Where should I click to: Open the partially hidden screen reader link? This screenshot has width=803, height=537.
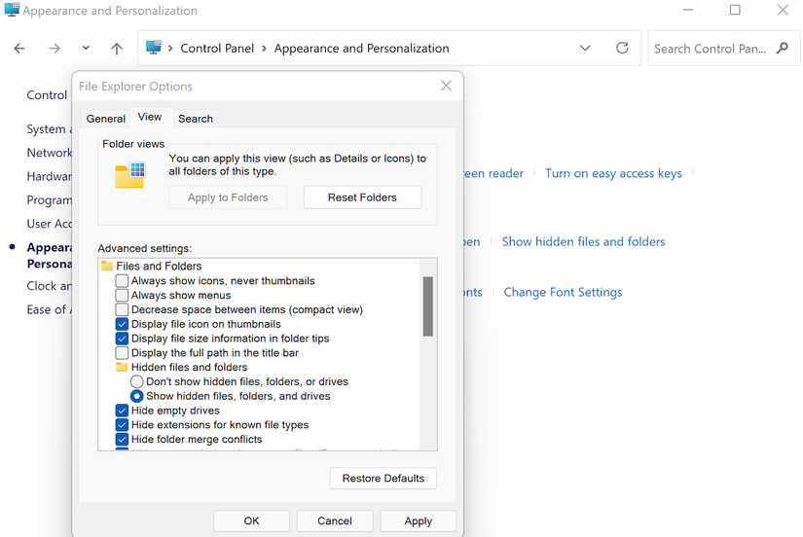[x=493, y=173]
